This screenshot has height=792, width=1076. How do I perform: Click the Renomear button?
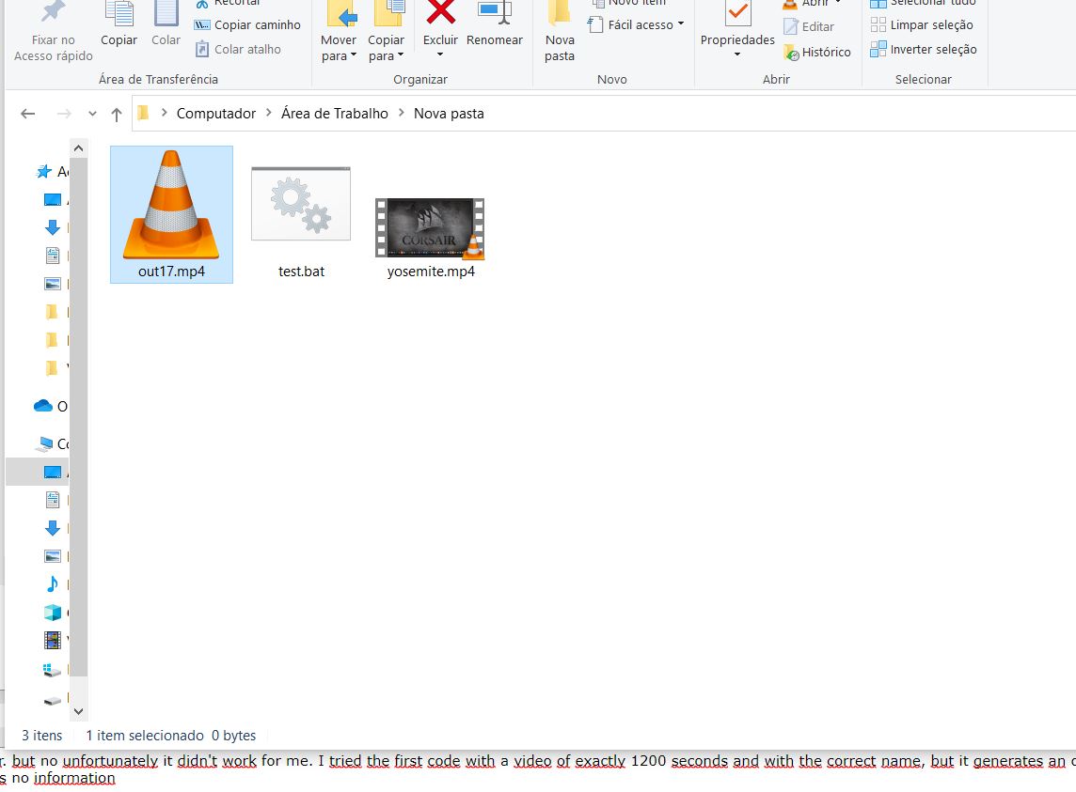[x=494, y=24]
